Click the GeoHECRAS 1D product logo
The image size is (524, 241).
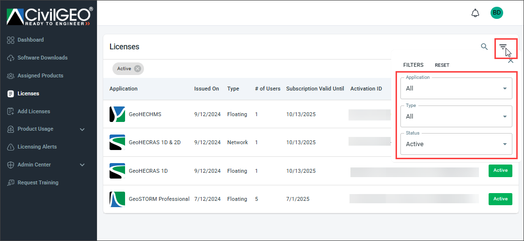tap(117, 171)
